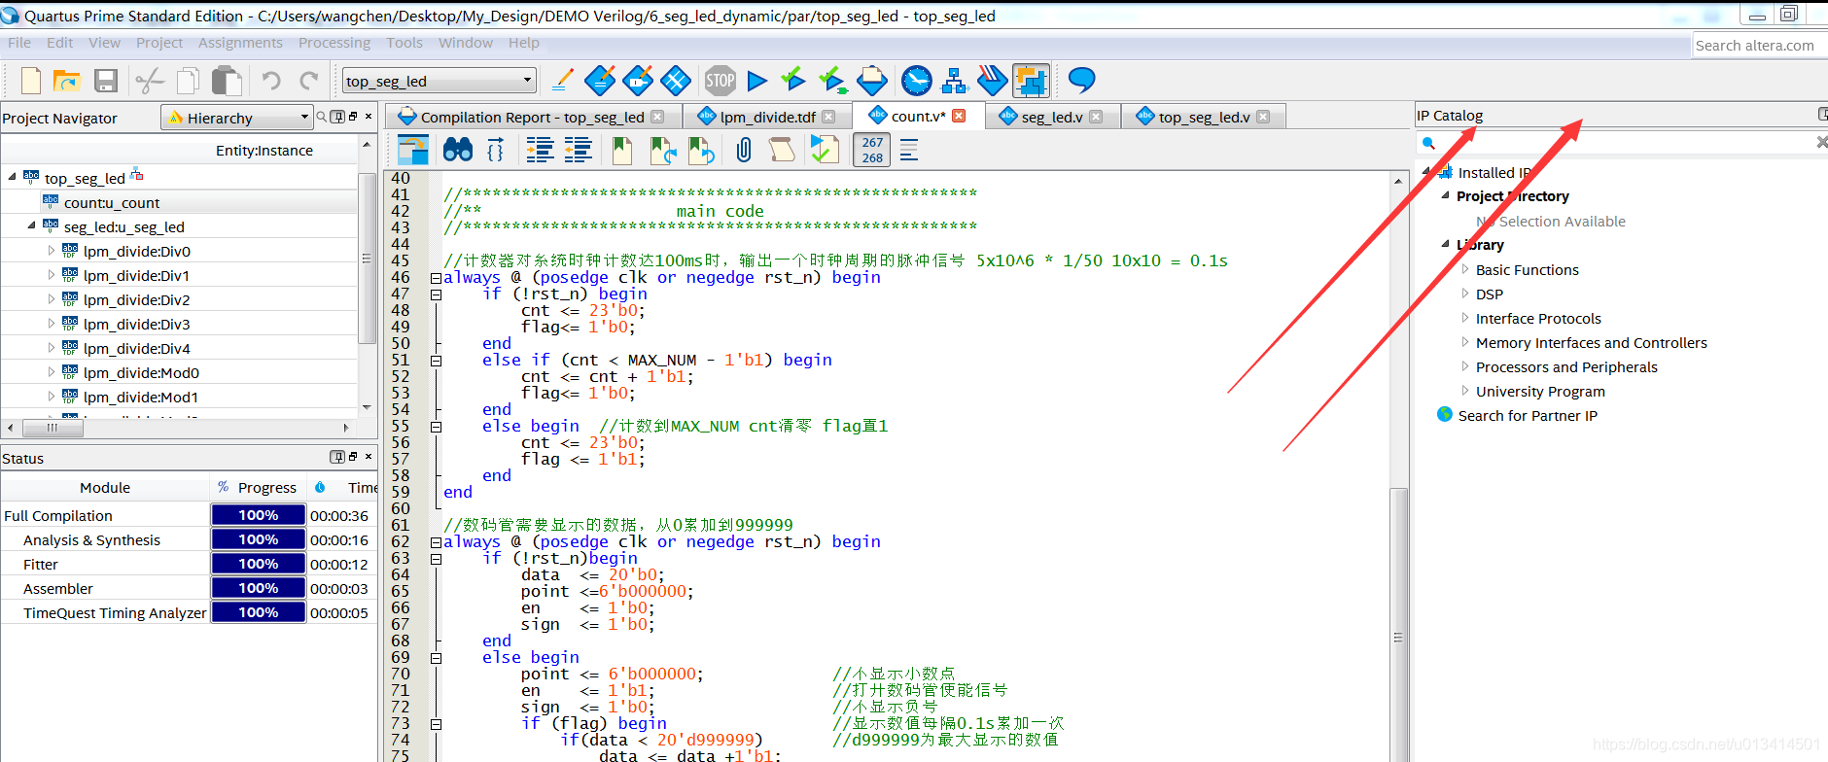Toggle the editor docking window icon

pyautogui.click(x=413, y=150)
